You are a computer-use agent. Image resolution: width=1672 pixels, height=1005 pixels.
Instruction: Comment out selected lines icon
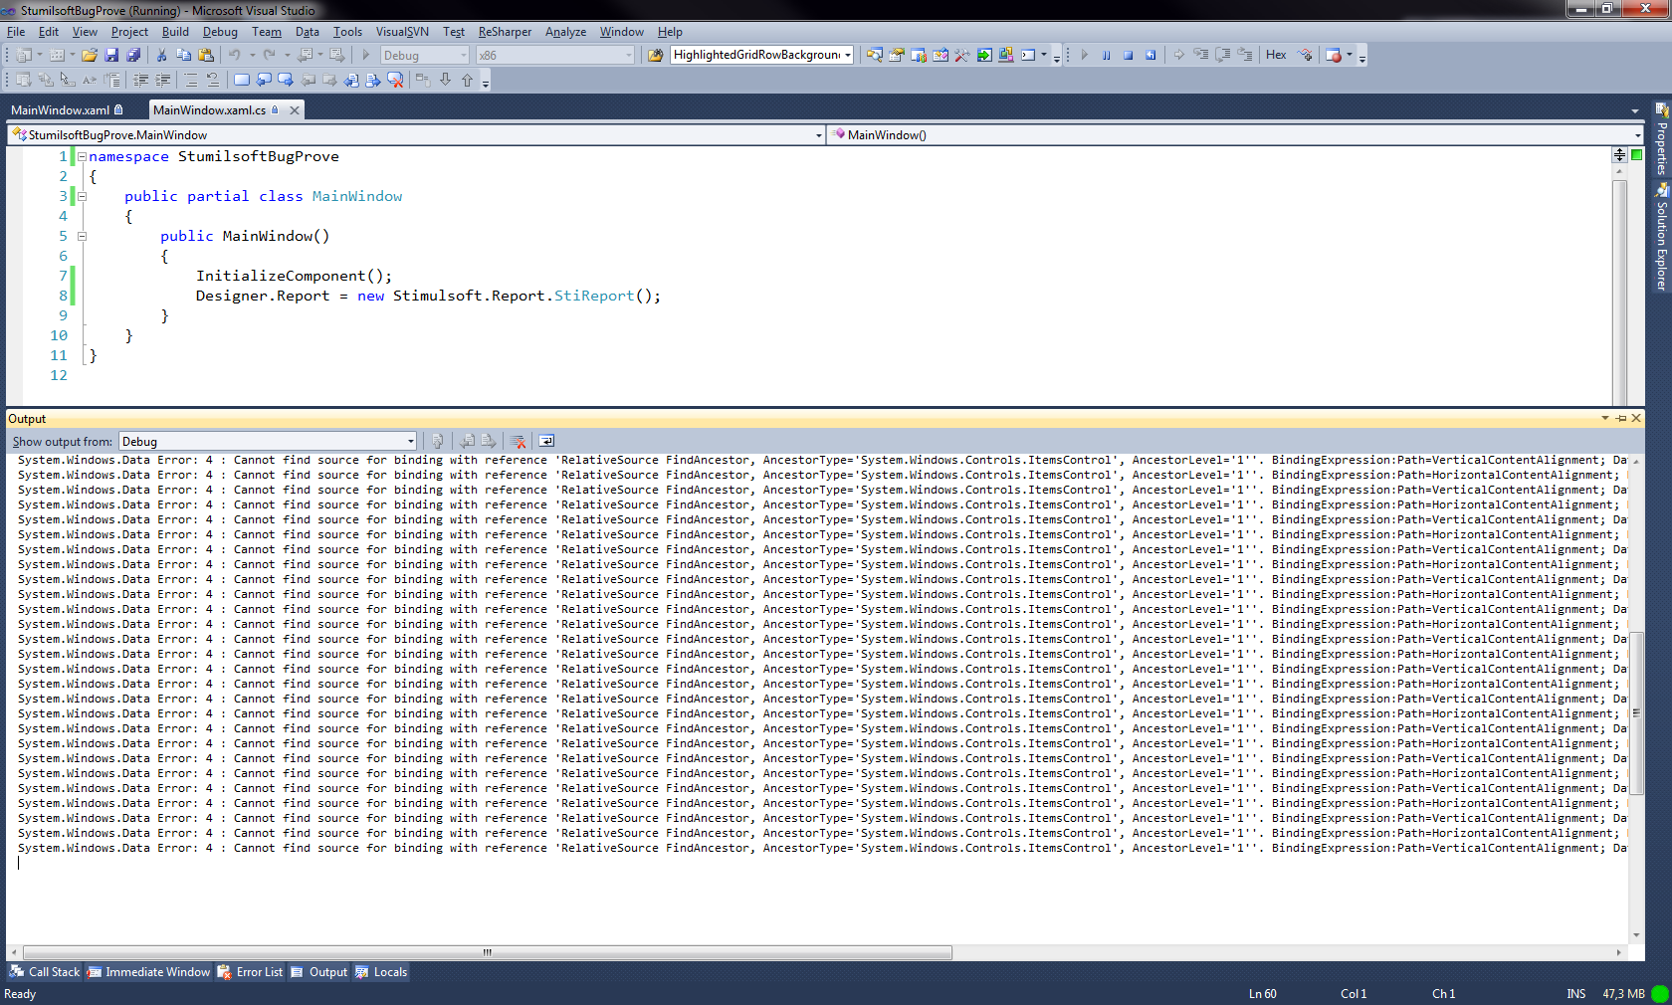click(190, 81)
